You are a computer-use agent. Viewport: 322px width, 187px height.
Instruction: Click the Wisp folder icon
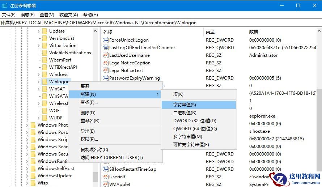click(x=33, y=183)
